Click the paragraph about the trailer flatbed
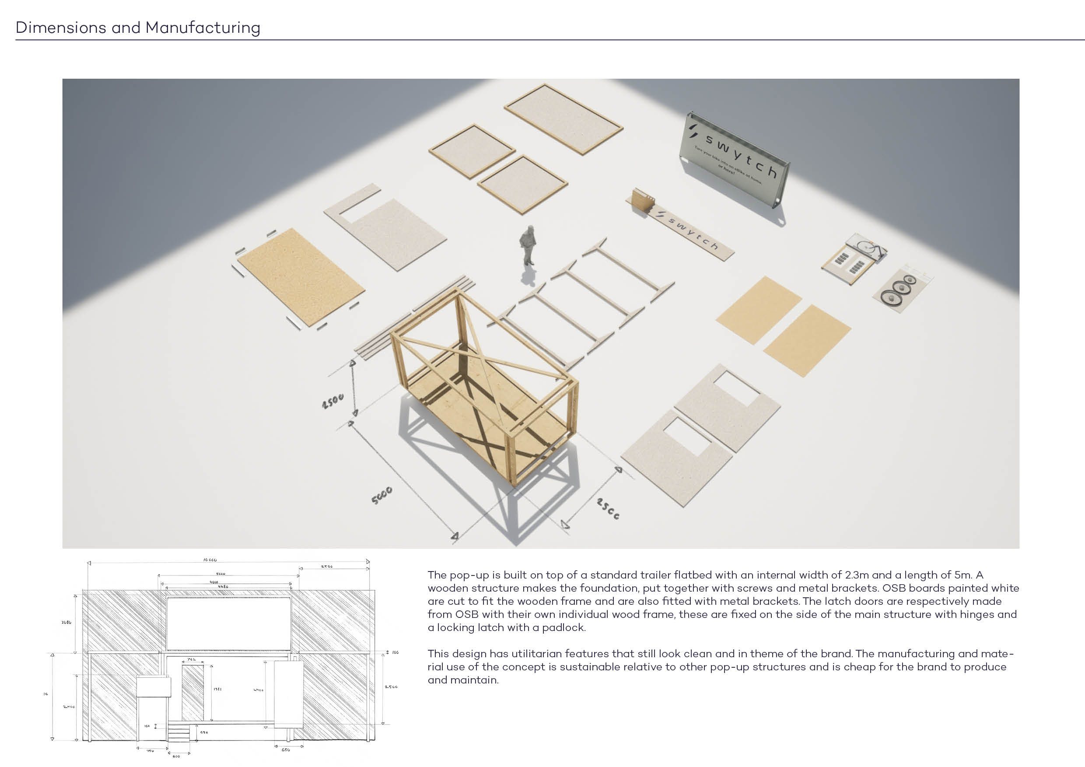 [723, 601]
